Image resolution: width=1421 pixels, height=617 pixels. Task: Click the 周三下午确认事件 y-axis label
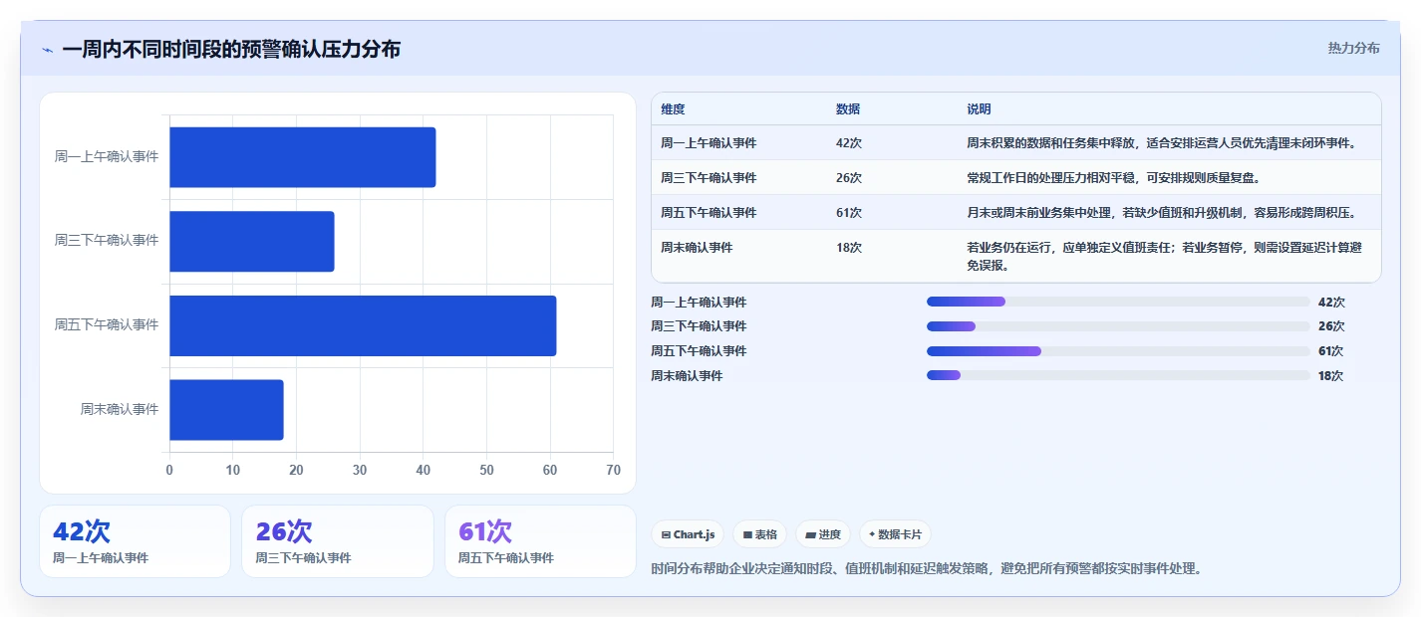point(107,241)
